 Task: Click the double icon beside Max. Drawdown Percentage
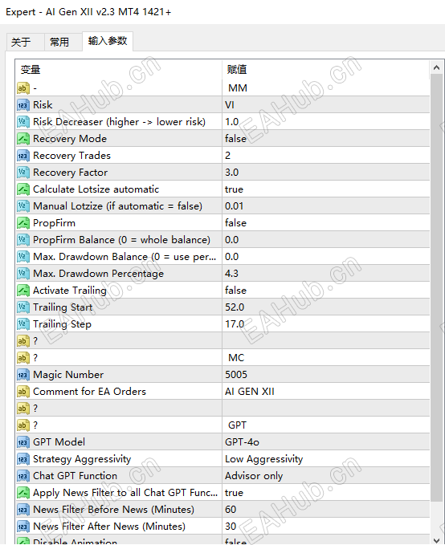click(x=23, y=274)
